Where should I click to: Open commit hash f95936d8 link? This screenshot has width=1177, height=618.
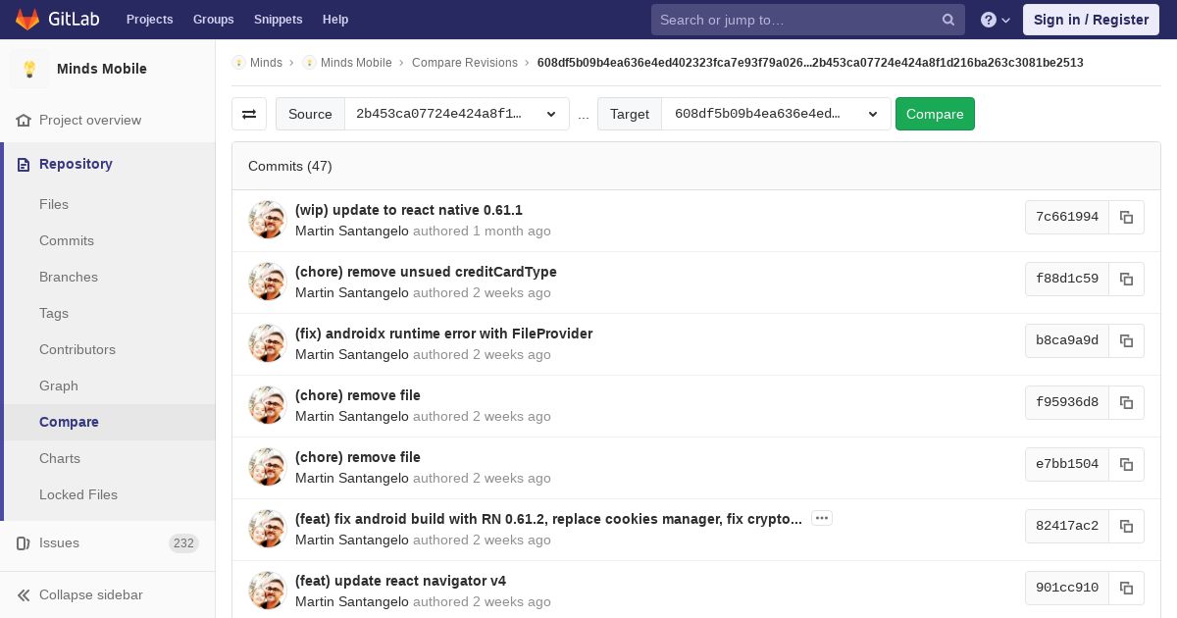coord(1066,402)
